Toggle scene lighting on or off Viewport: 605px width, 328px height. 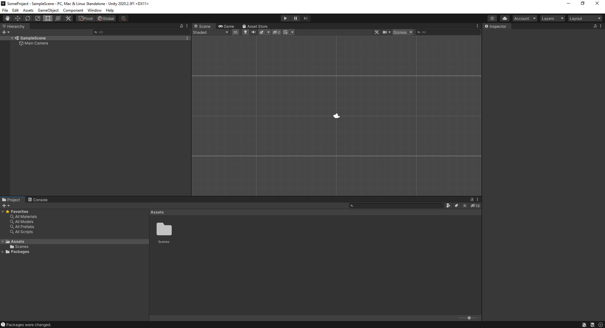(245, 32)
